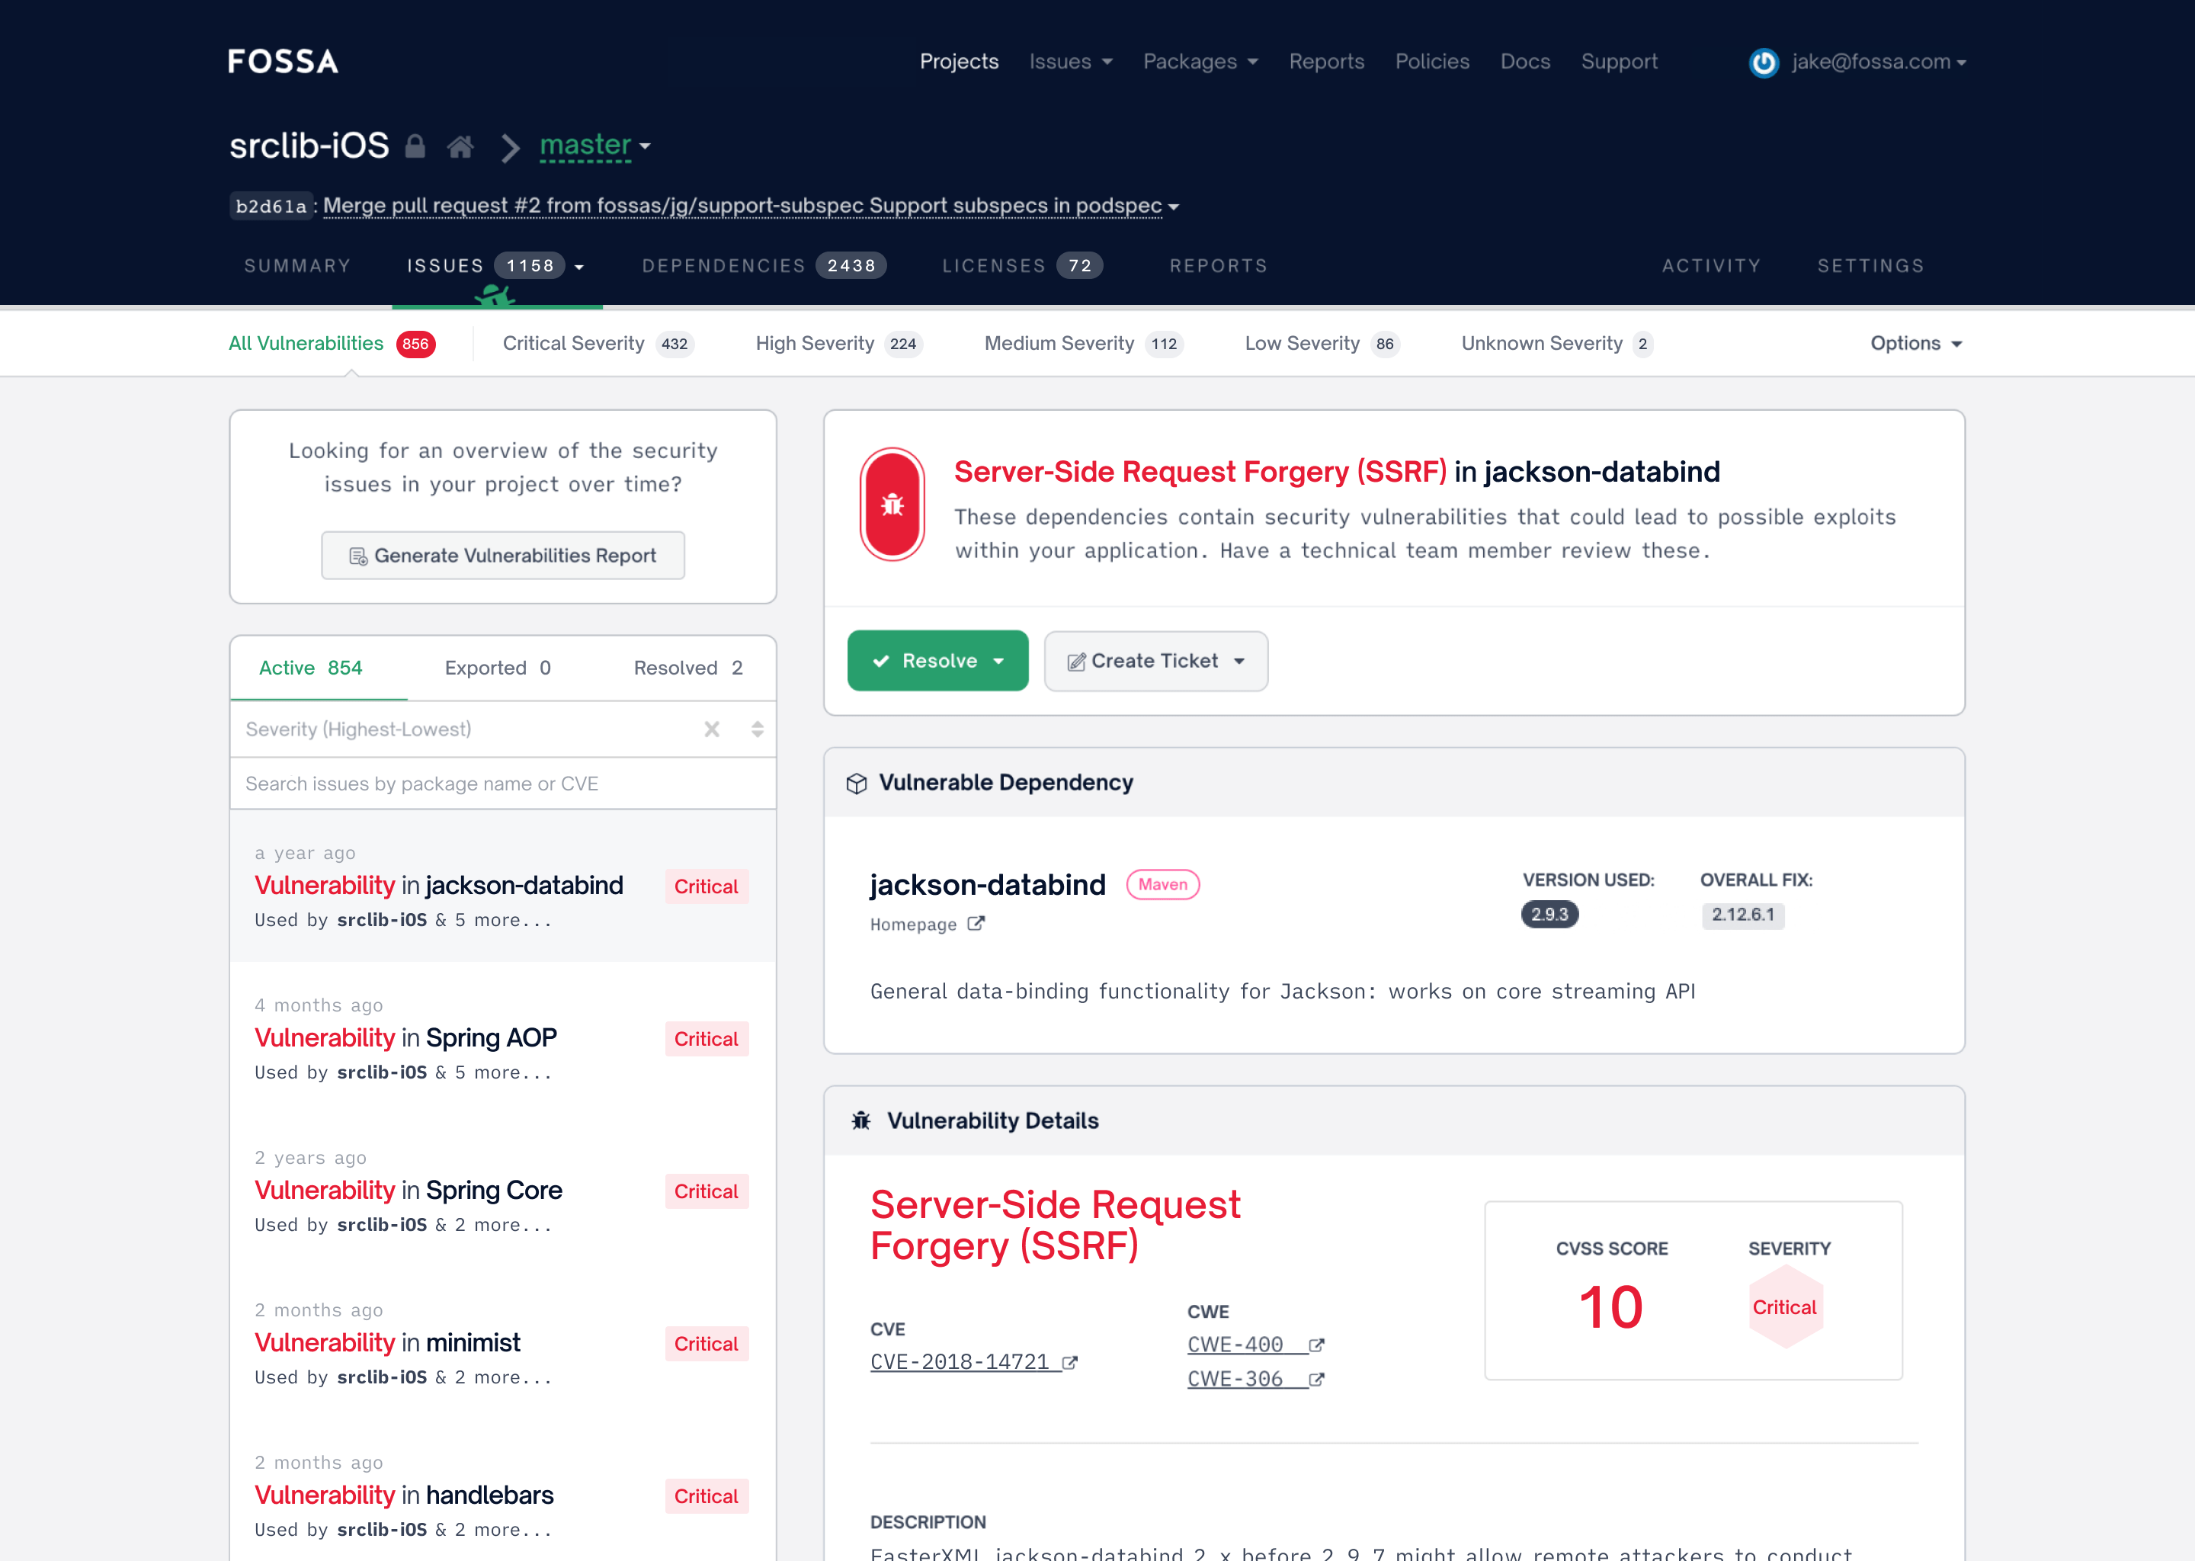
Task: Click in the Search issues by package field
Action: (x=502, y=784)
